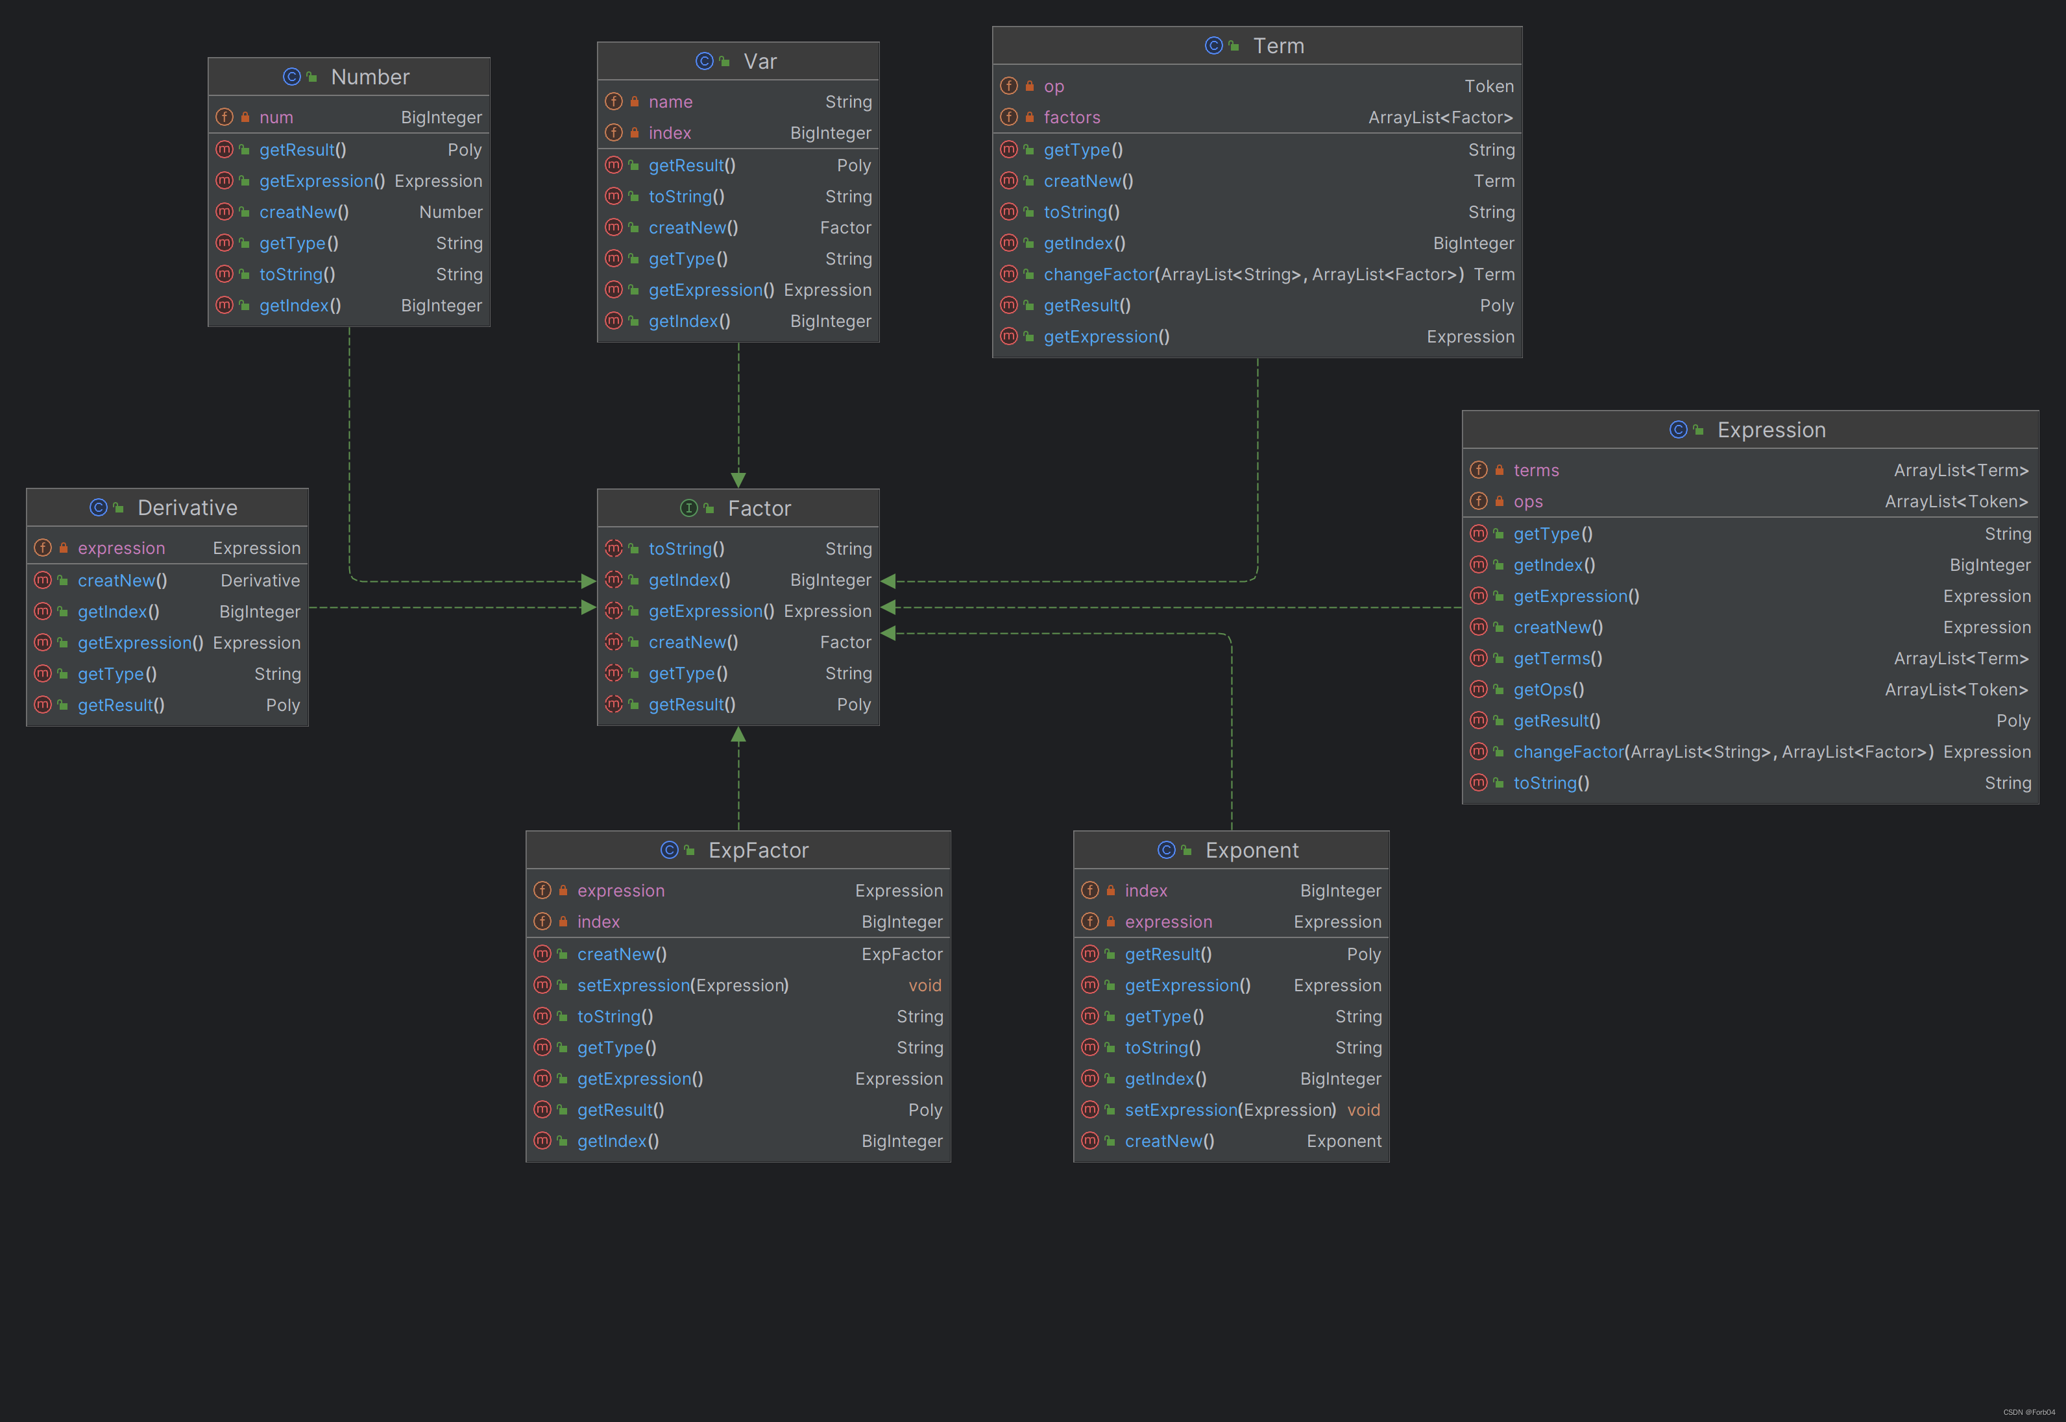Click ArrayList<Factor> type of factors in Term

(1440, 117)
